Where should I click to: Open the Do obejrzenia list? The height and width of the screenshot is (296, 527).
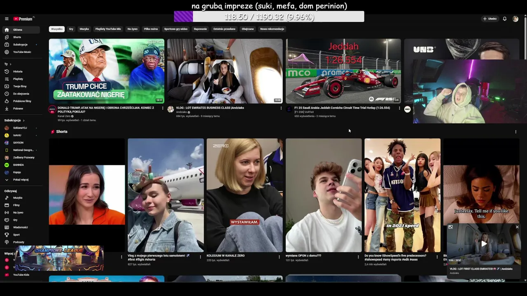pyautogui.click(x=22, y=94)
